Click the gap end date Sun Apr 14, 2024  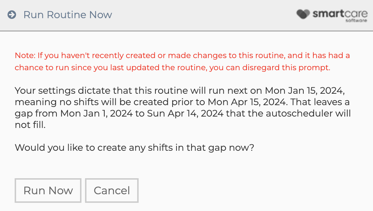[x=185, y=113]
